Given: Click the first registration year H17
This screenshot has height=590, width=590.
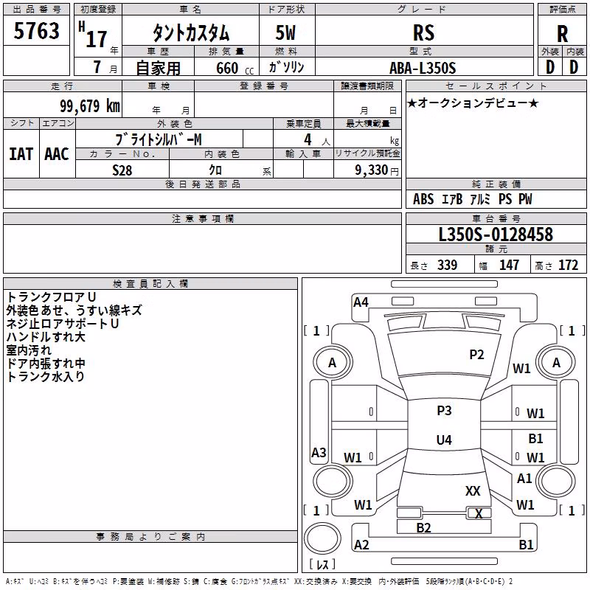Looking at the screenshot, I should (x=93, y=35).
